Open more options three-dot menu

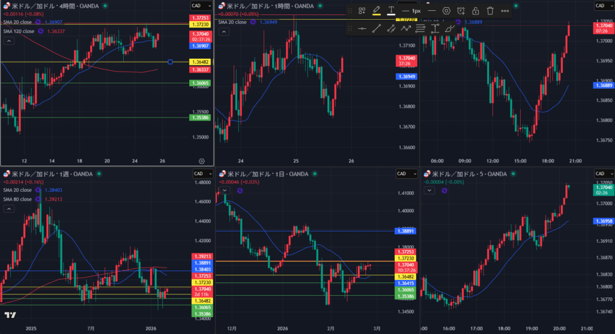pos(504,11)
